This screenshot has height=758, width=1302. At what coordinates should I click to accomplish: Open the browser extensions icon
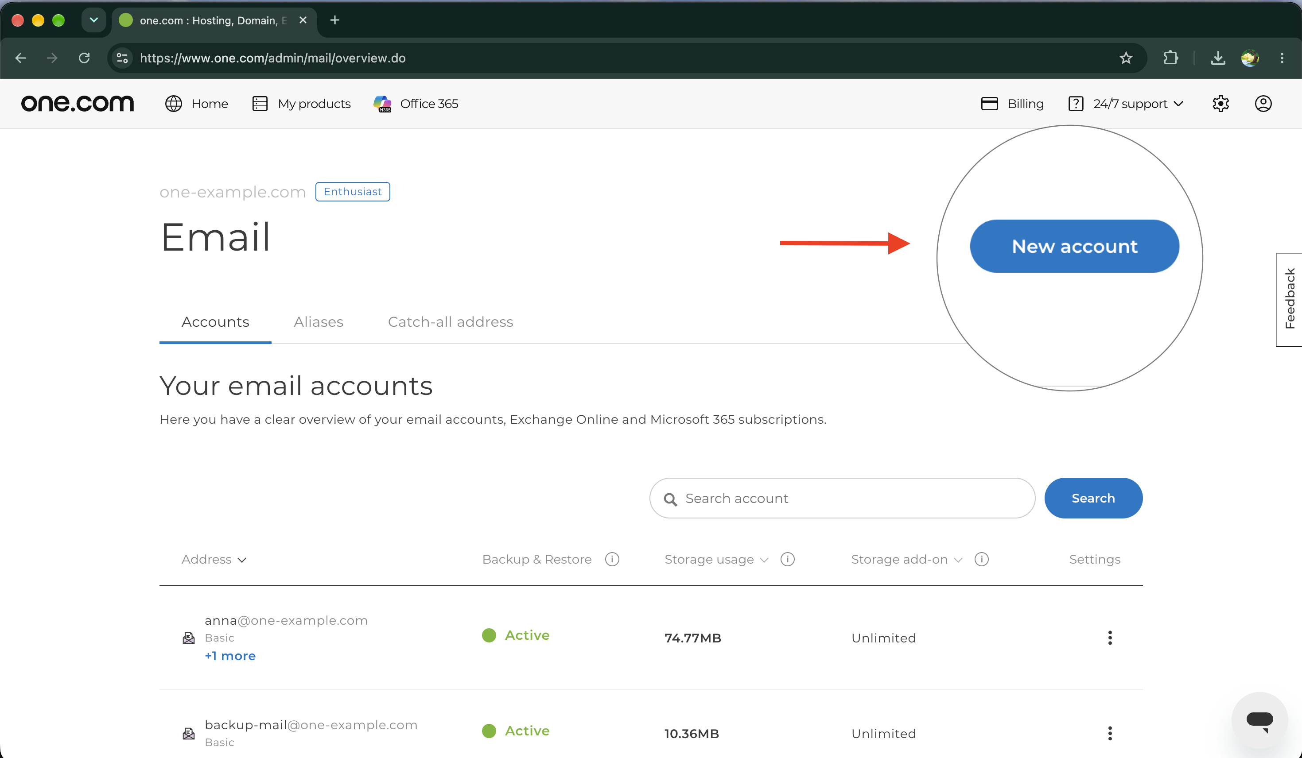[1171, 58]
